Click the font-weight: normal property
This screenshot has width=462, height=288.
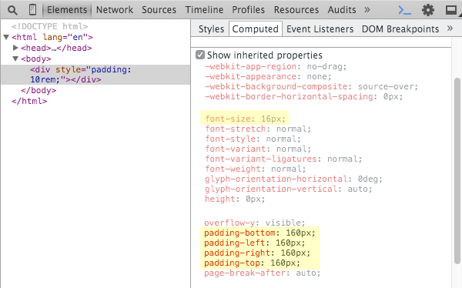[256, 169]
